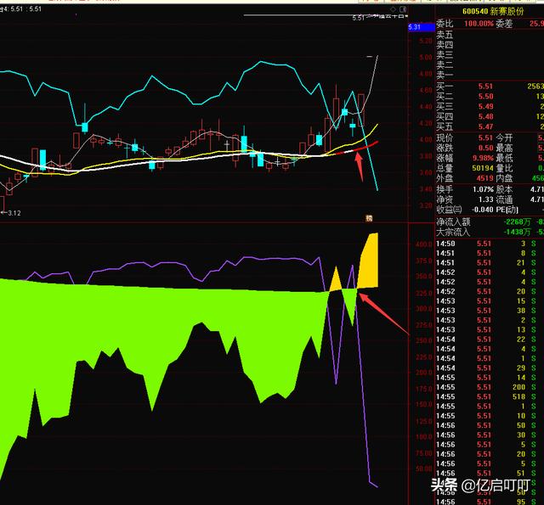This screenshot has height=505, width=544.
Task: Click the 量比 label
Action: click(504, 168)
